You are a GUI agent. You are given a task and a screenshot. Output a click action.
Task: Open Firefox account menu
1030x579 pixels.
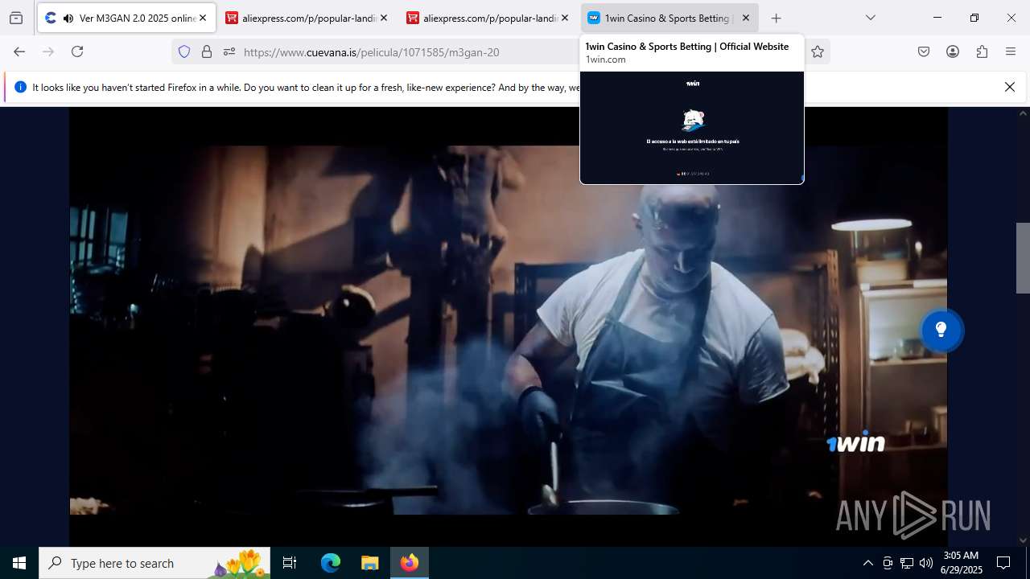coord(953,51)
